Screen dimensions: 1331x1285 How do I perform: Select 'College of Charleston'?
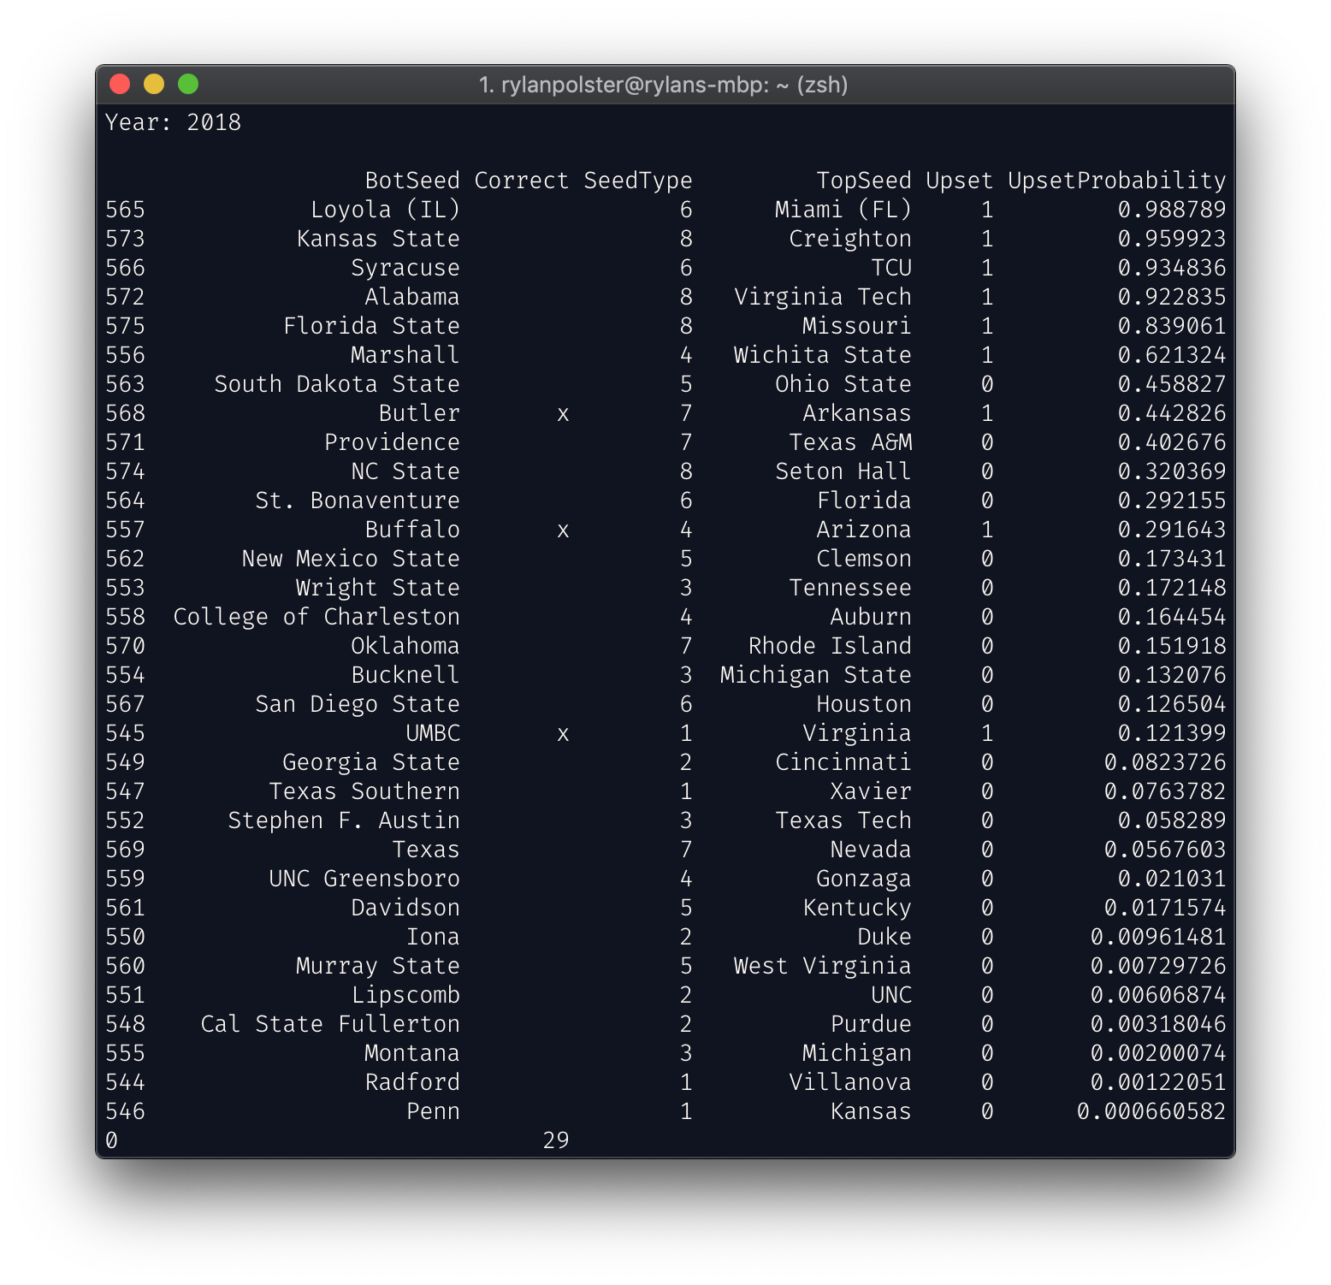click(x=316, y=617)
